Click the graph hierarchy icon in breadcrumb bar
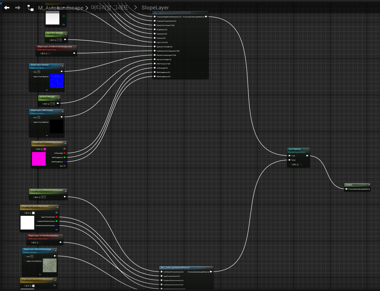 pos(30,8)
